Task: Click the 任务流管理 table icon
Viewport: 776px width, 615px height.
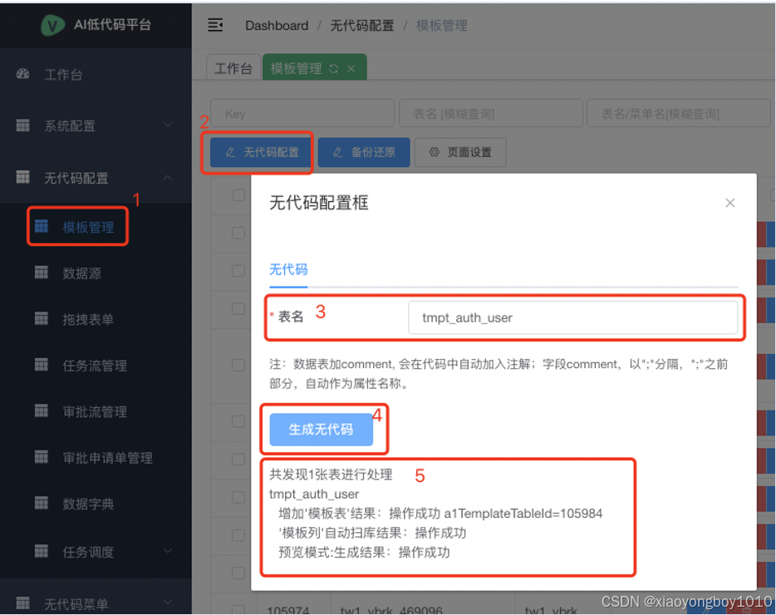Action: coord(41,365)
